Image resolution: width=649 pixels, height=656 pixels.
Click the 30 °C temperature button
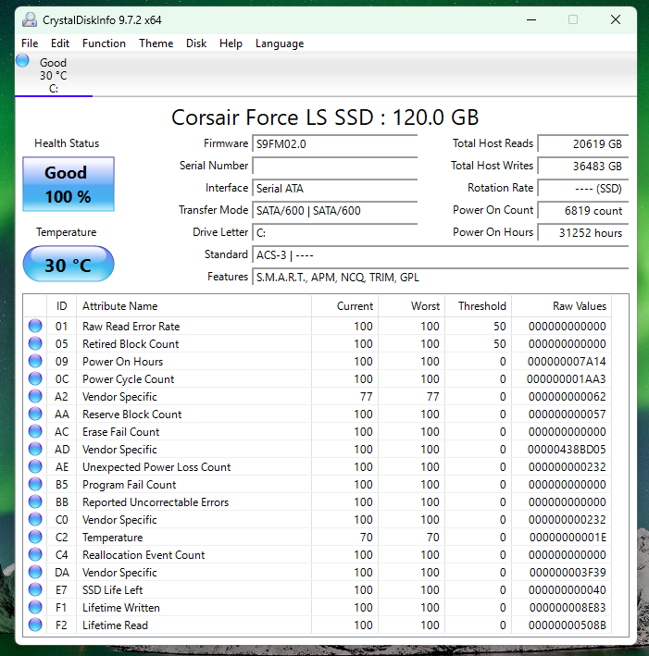[x=68, y=265]
